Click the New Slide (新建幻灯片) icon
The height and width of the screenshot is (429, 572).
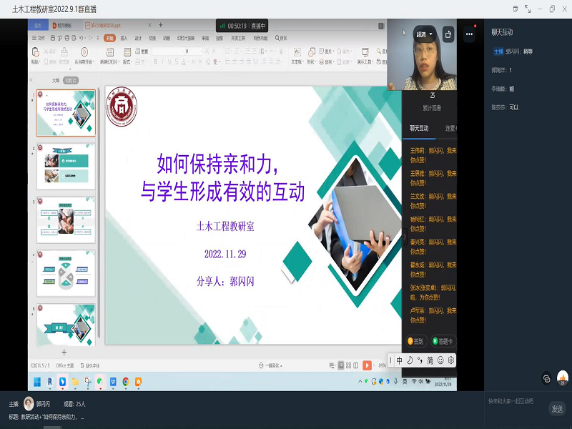tap(110, 51)
